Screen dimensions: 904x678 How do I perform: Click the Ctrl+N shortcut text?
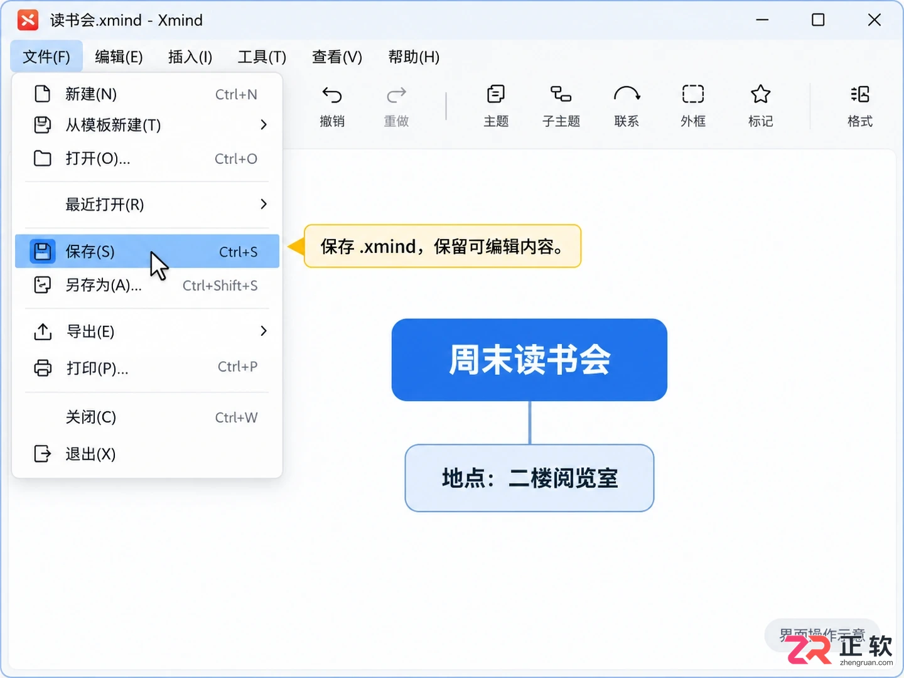pyautogui.click(x=236, y=94)
